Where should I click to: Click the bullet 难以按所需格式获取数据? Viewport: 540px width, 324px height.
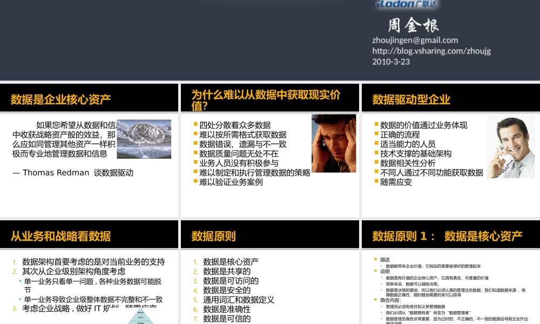243,134
